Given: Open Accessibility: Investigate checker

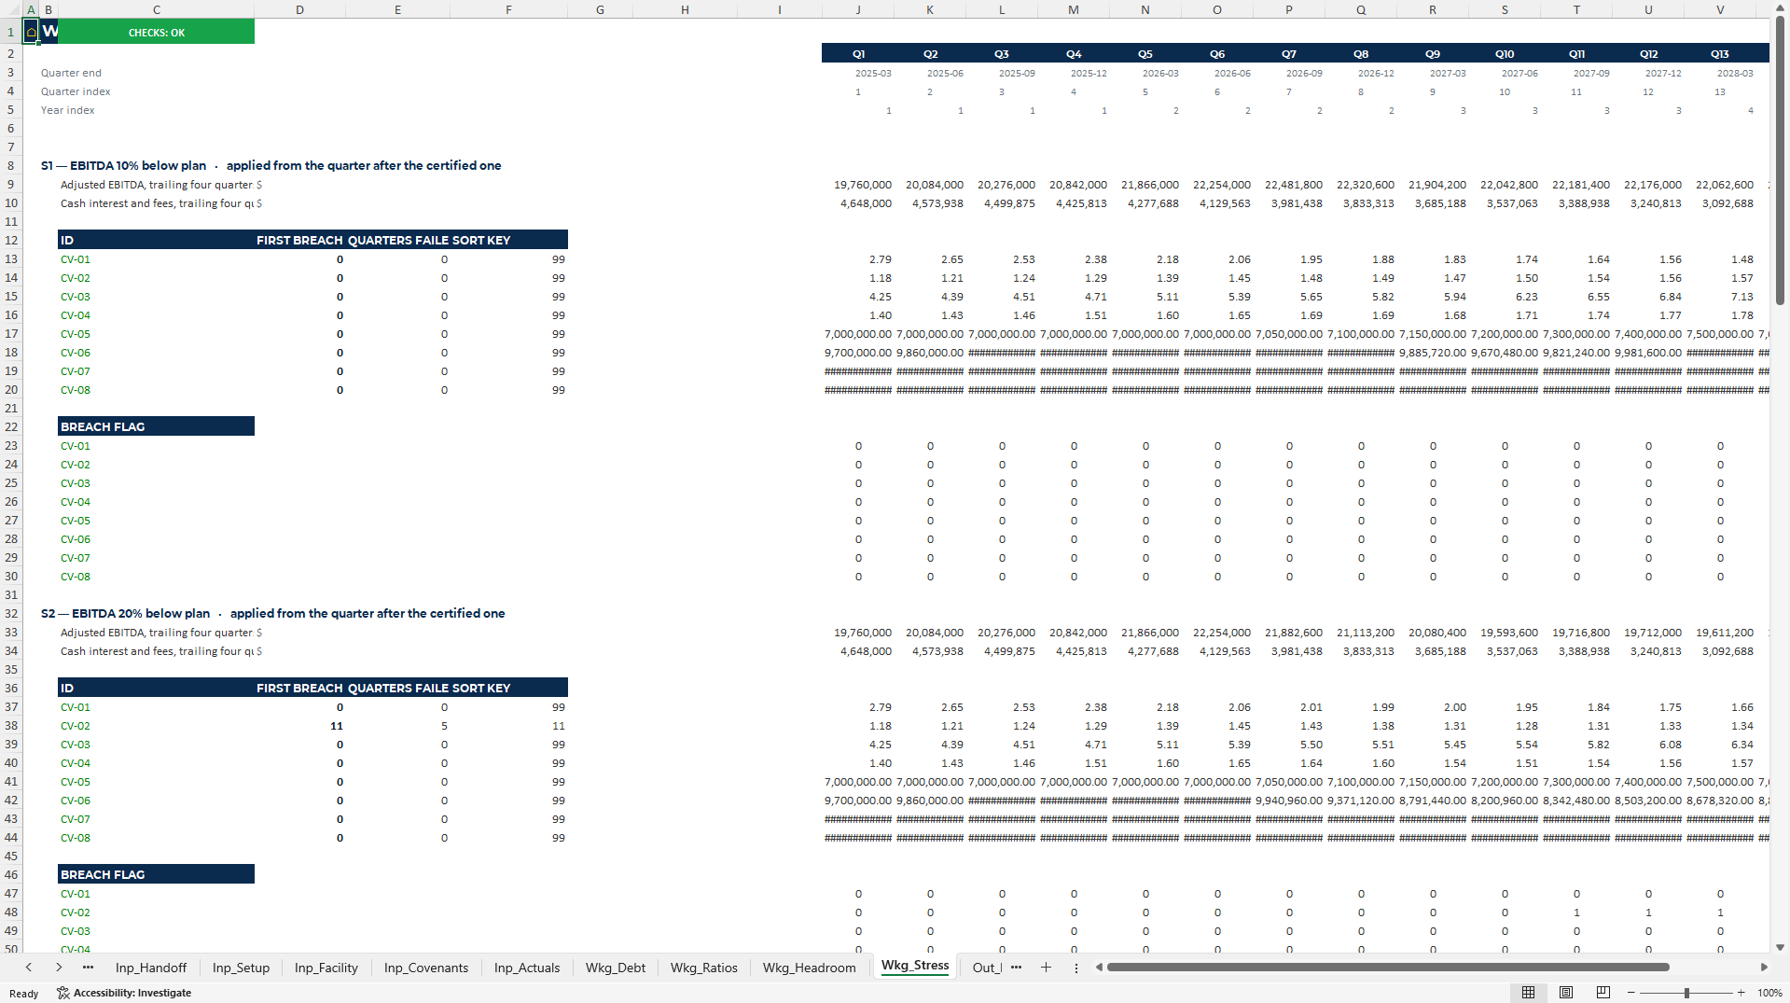Looking at the screenshot, I should click(124, 993).
